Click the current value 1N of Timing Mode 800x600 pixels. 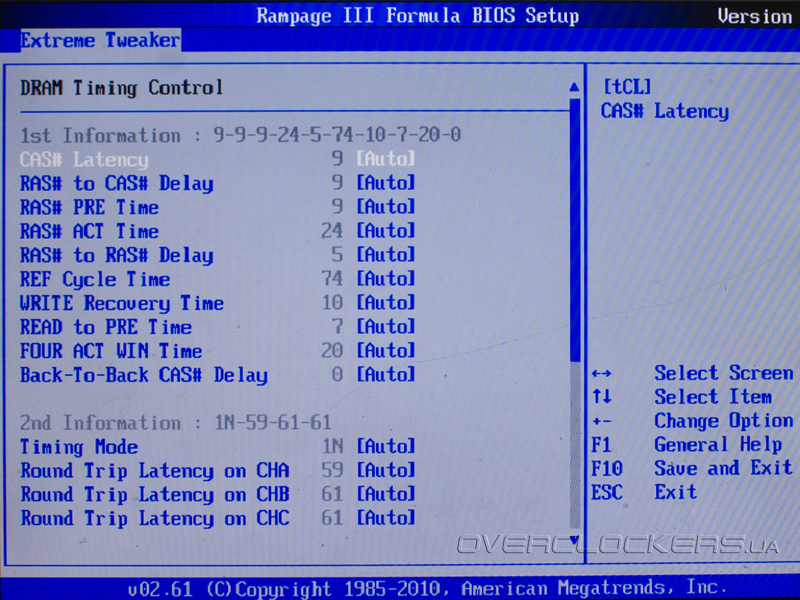pyautogui.click(x=332, y=446)
